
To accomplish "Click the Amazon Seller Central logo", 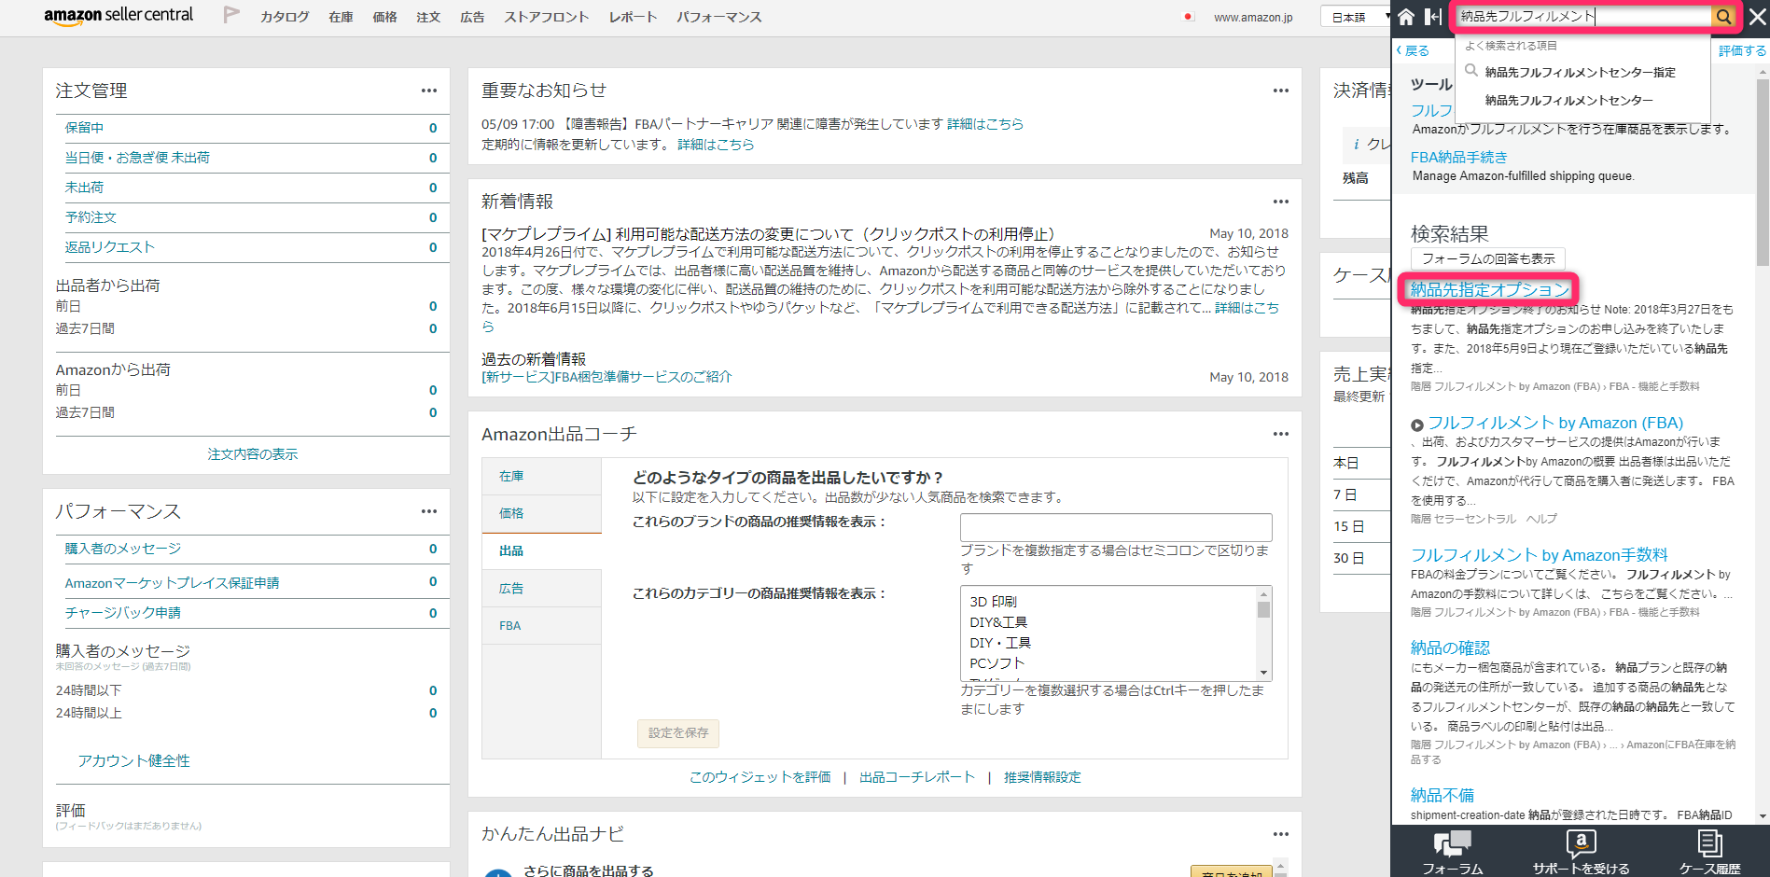I will click(x=118, y=15).
